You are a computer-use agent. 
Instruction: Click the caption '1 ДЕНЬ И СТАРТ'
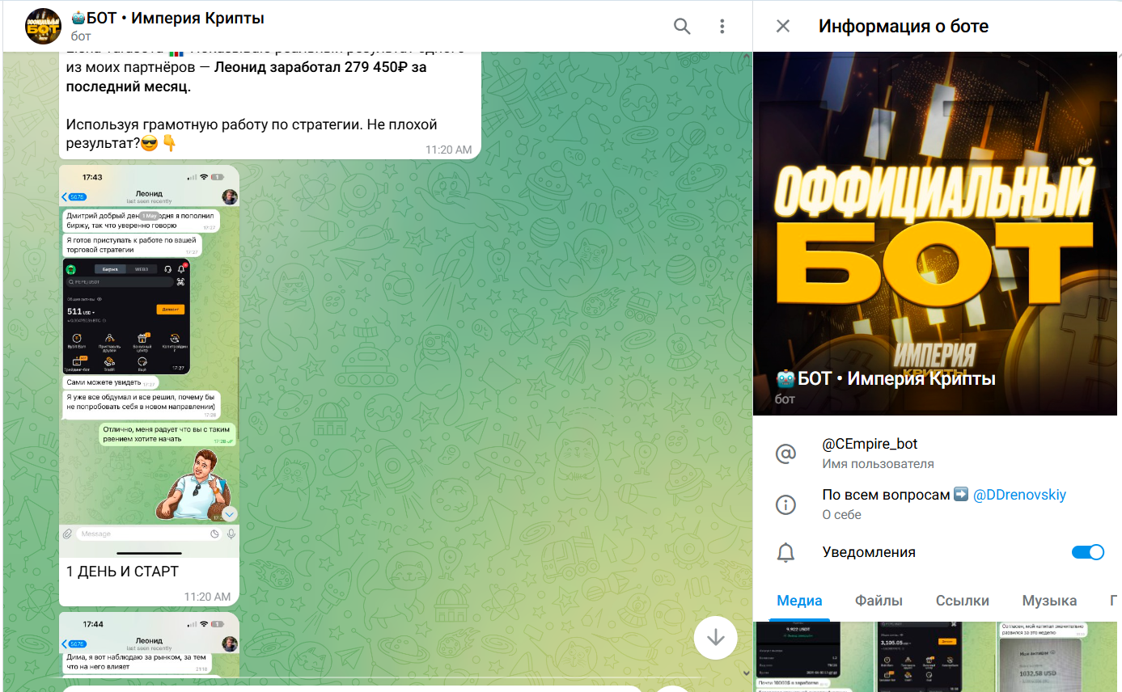(x=122, y=572)
